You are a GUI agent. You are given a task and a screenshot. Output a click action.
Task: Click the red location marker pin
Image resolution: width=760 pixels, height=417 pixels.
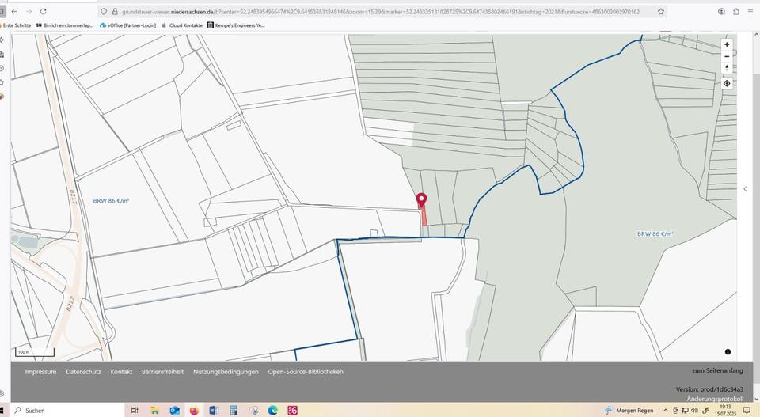[421, 199]
